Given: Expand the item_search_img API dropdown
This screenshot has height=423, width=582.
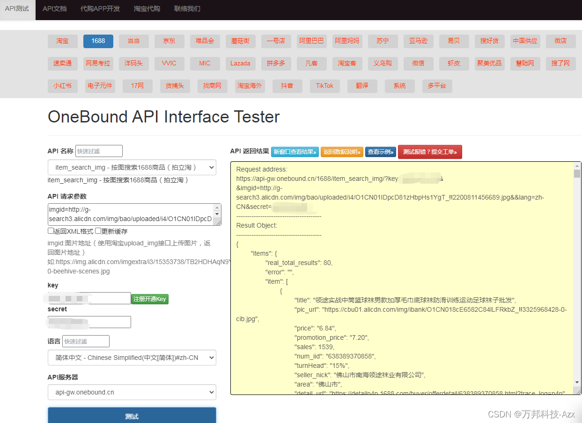Looking at the screenshot, I should coord(132,167).
